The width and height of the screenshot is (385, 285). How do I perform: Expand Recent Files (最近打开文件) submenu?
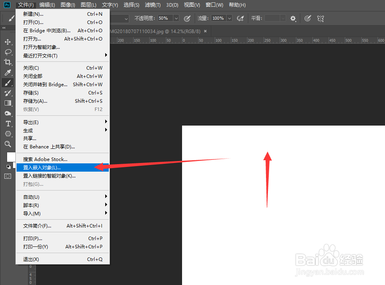coord(63,56)
